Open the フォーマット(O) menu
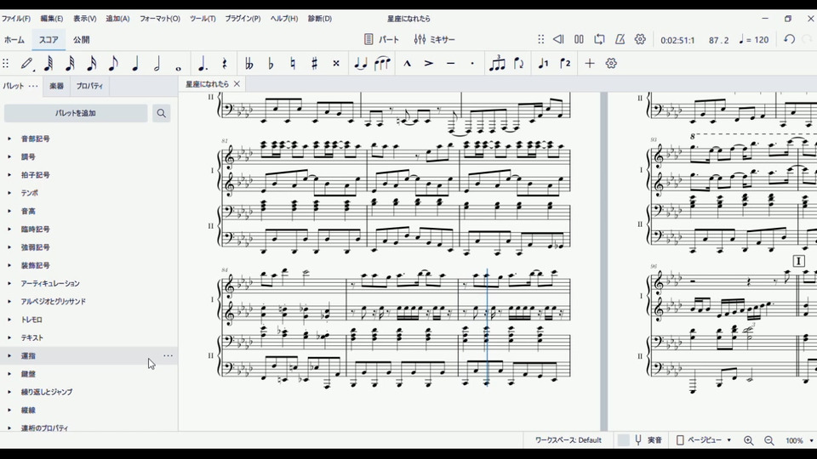The image size is (817, 459). pos(159,19)
